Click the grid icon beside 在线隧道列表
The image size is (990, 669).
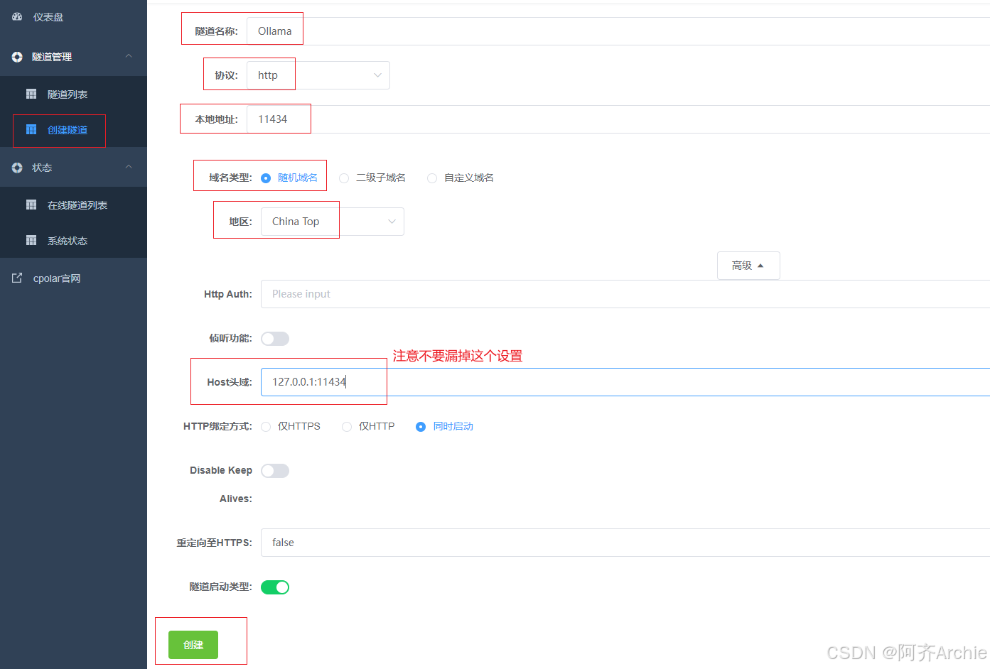point(31,205)
